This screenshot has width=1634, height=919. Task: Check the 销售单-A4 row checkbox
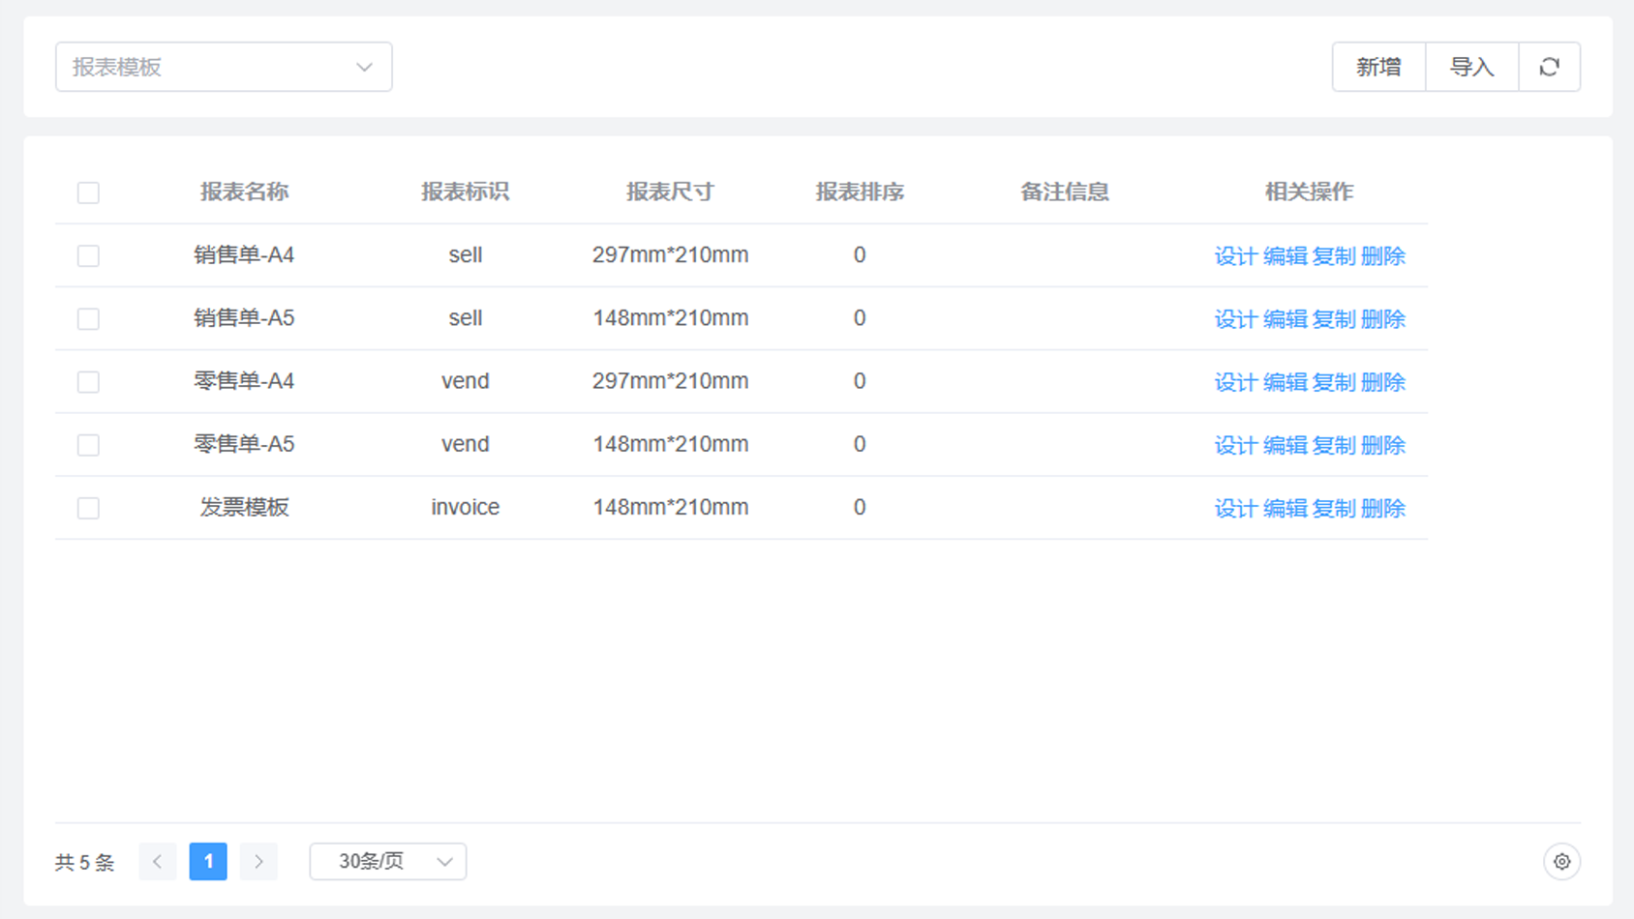(x=88, y=255)
